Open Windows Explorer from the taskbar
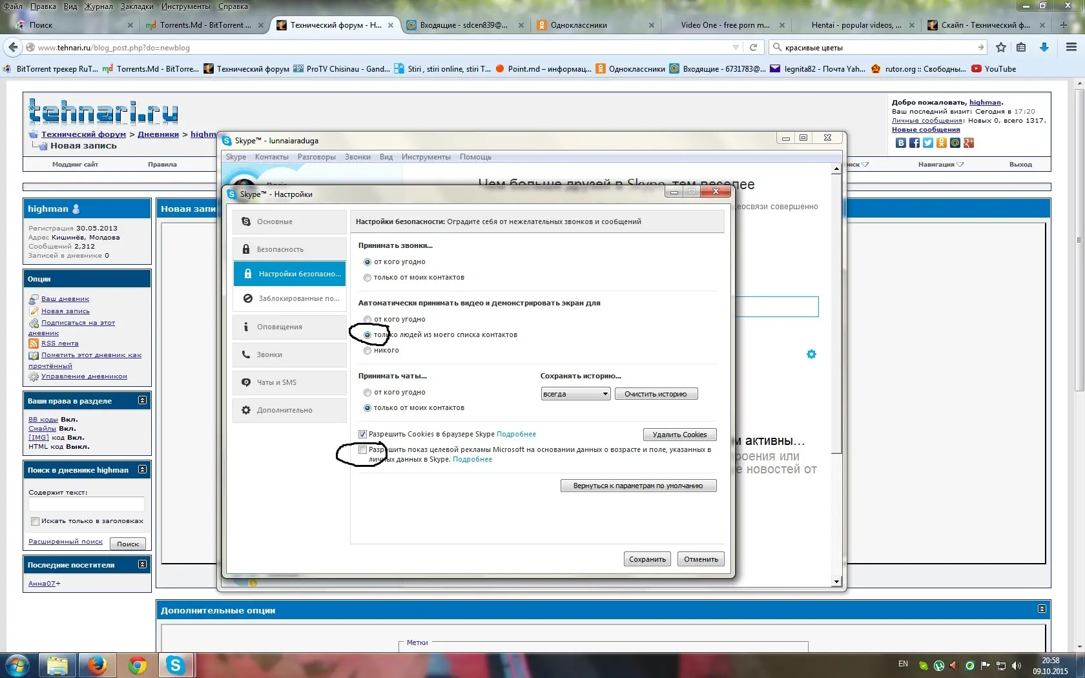Viewport: 1085px width, 678px height. (57, 665)
